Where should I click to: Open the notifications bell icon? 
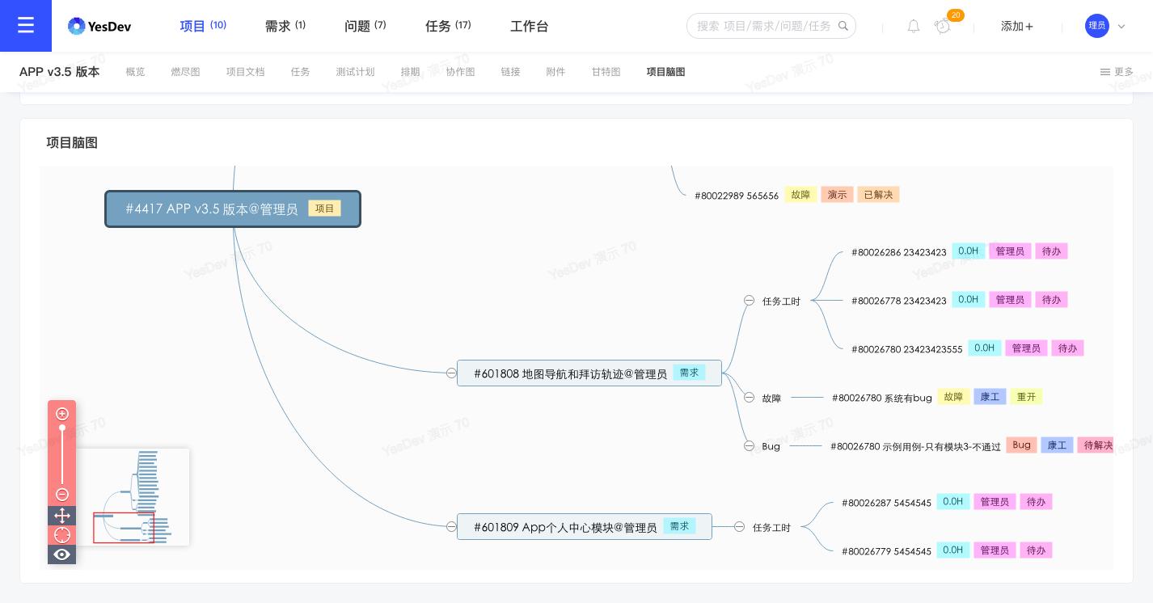[914, 26]
